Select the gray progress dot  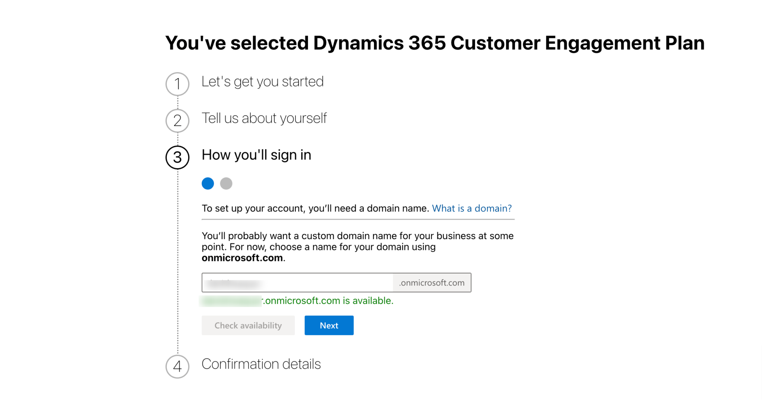click(x=226, y=183)
